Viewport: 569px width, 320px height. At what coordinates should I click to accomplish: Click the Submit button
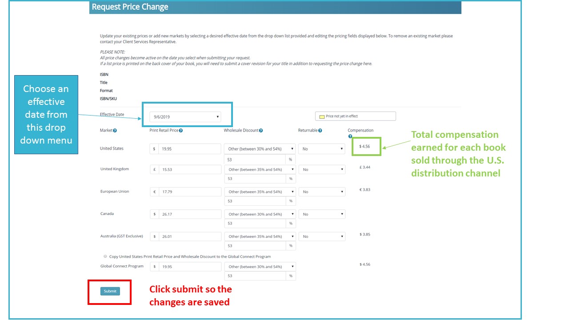point(110,291)
